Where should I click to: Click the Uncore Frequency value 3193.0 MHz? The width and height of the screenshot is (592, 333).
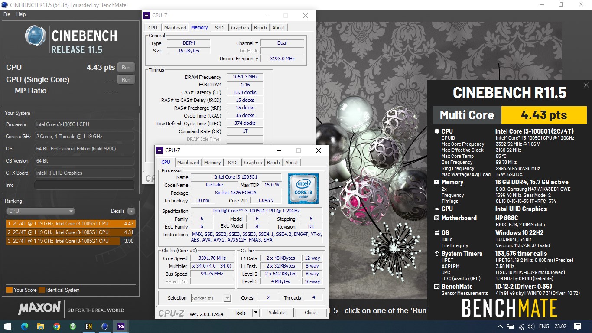[x=282, y=59]
